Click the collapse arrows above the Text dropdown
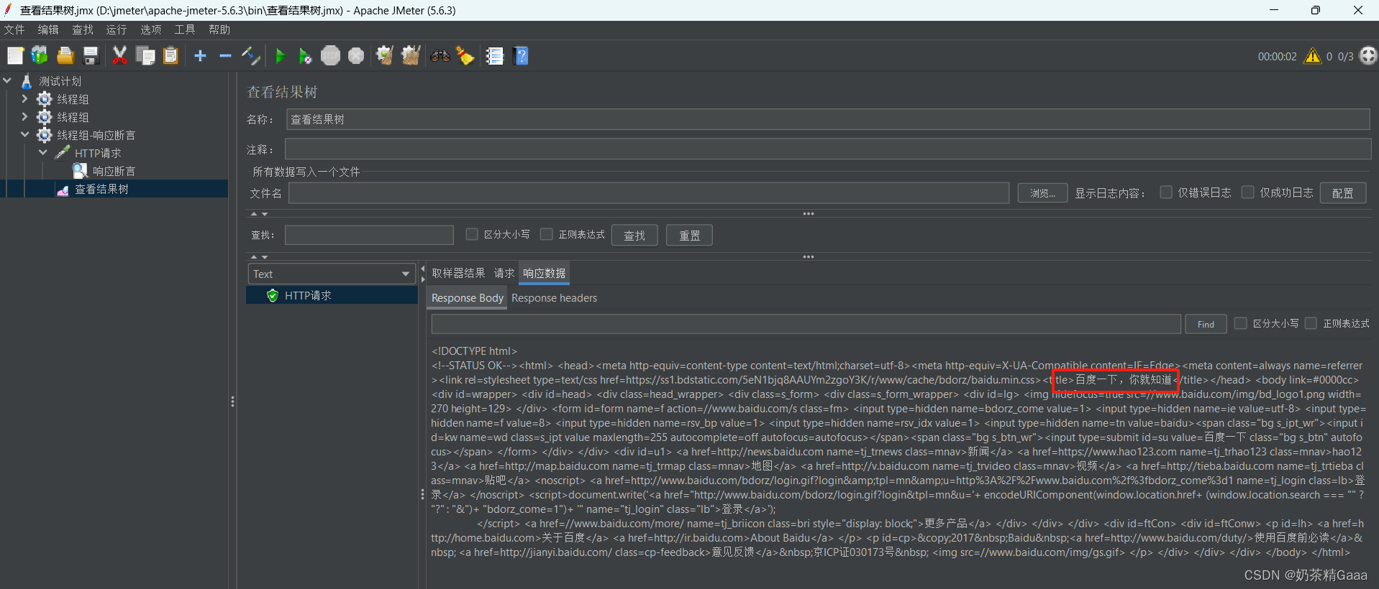1379x589 pixels. point(259,256)
